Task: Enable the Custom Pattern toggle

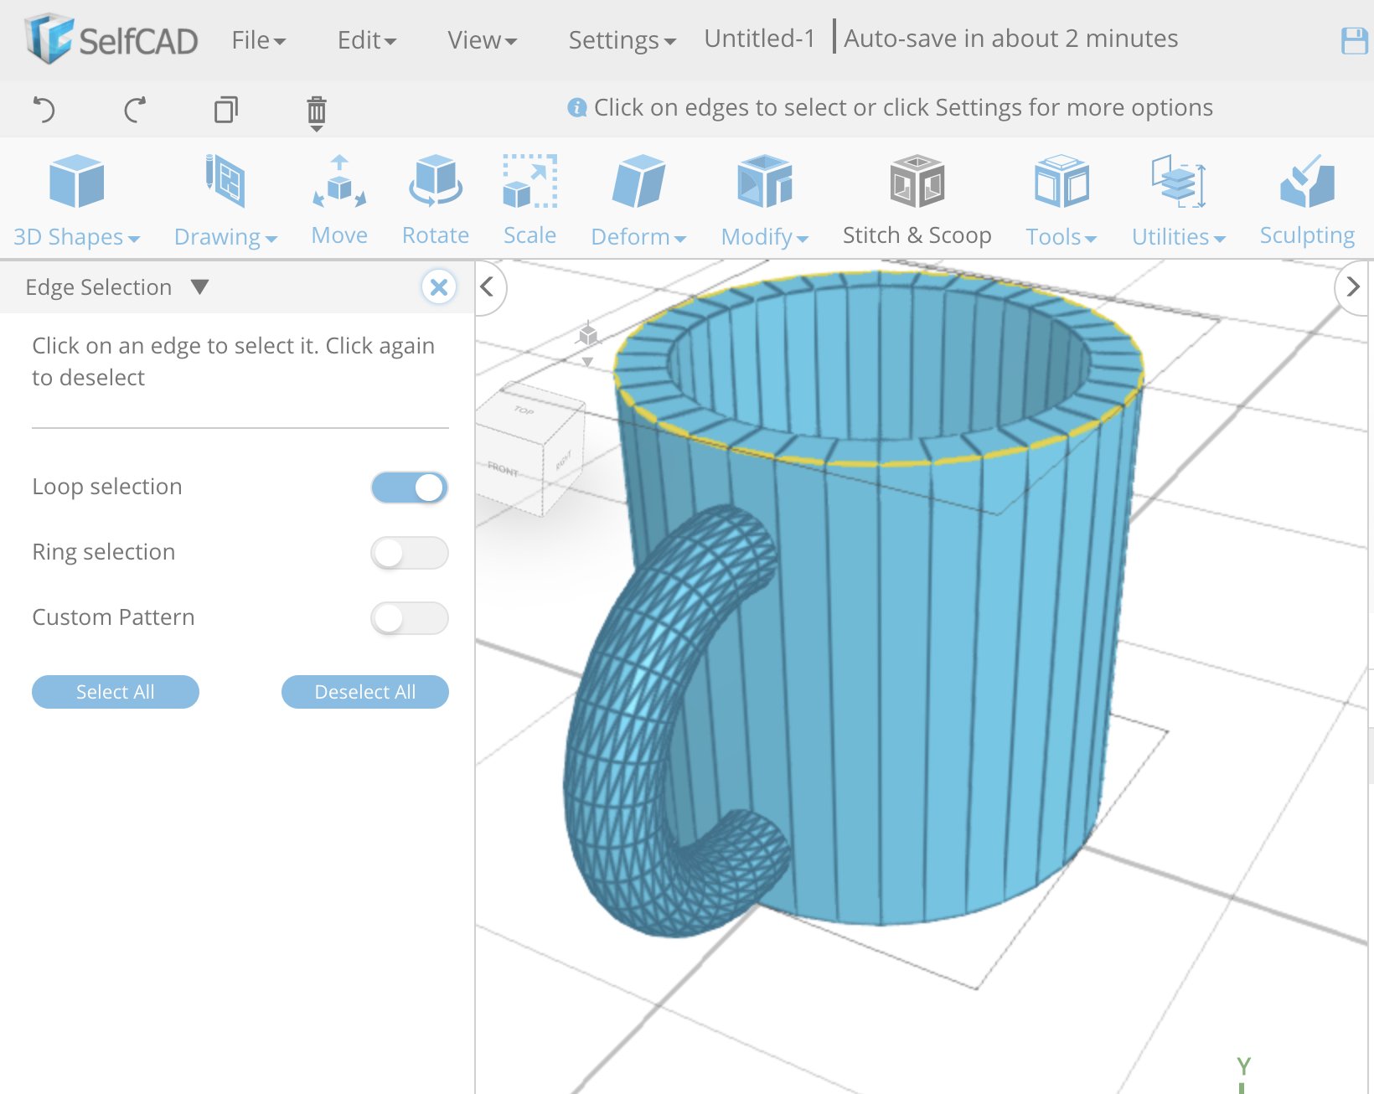Action: [410, 618]
